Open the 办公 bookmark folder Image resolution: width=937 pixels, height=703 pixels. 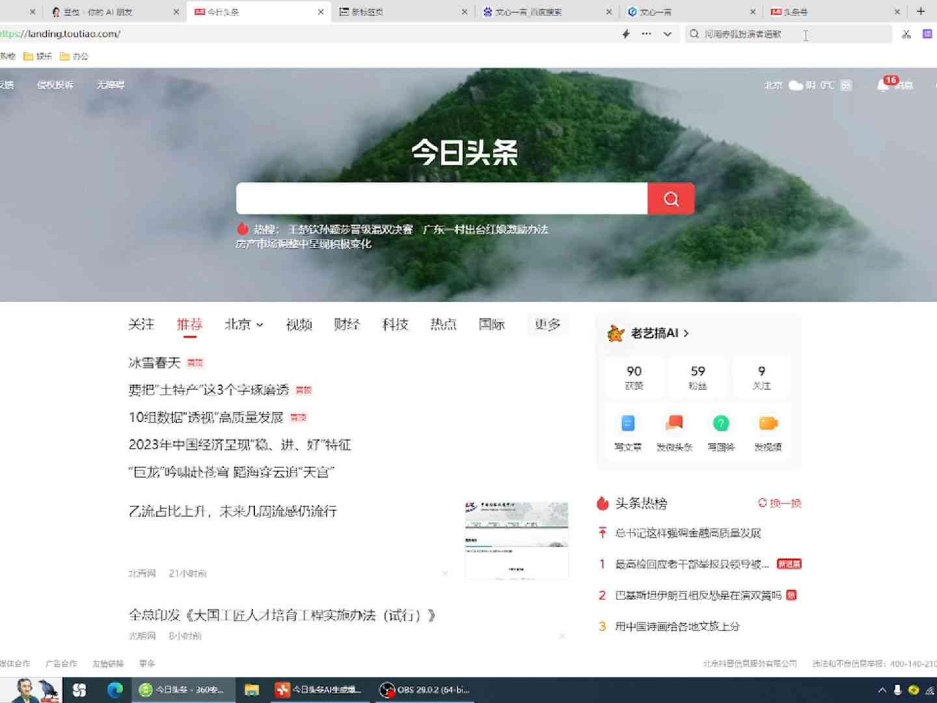click(74, 57)
